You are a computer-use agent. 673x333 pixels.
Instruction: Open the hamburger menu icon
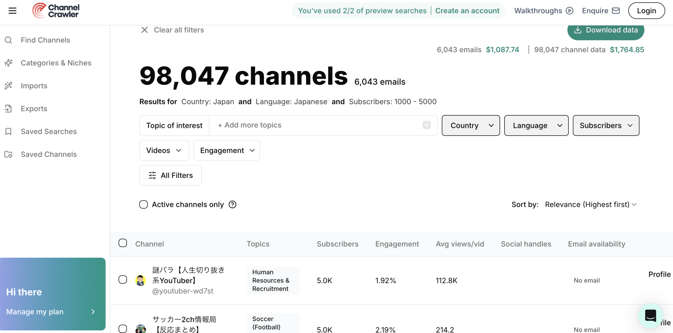[12, 11]
